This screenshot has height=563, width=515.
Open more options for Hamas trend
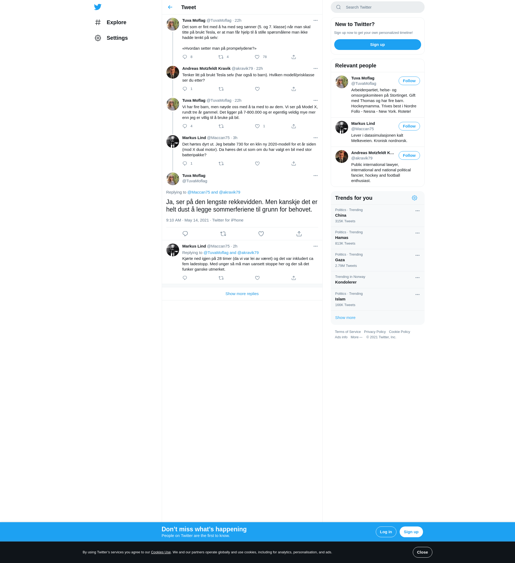417,233
